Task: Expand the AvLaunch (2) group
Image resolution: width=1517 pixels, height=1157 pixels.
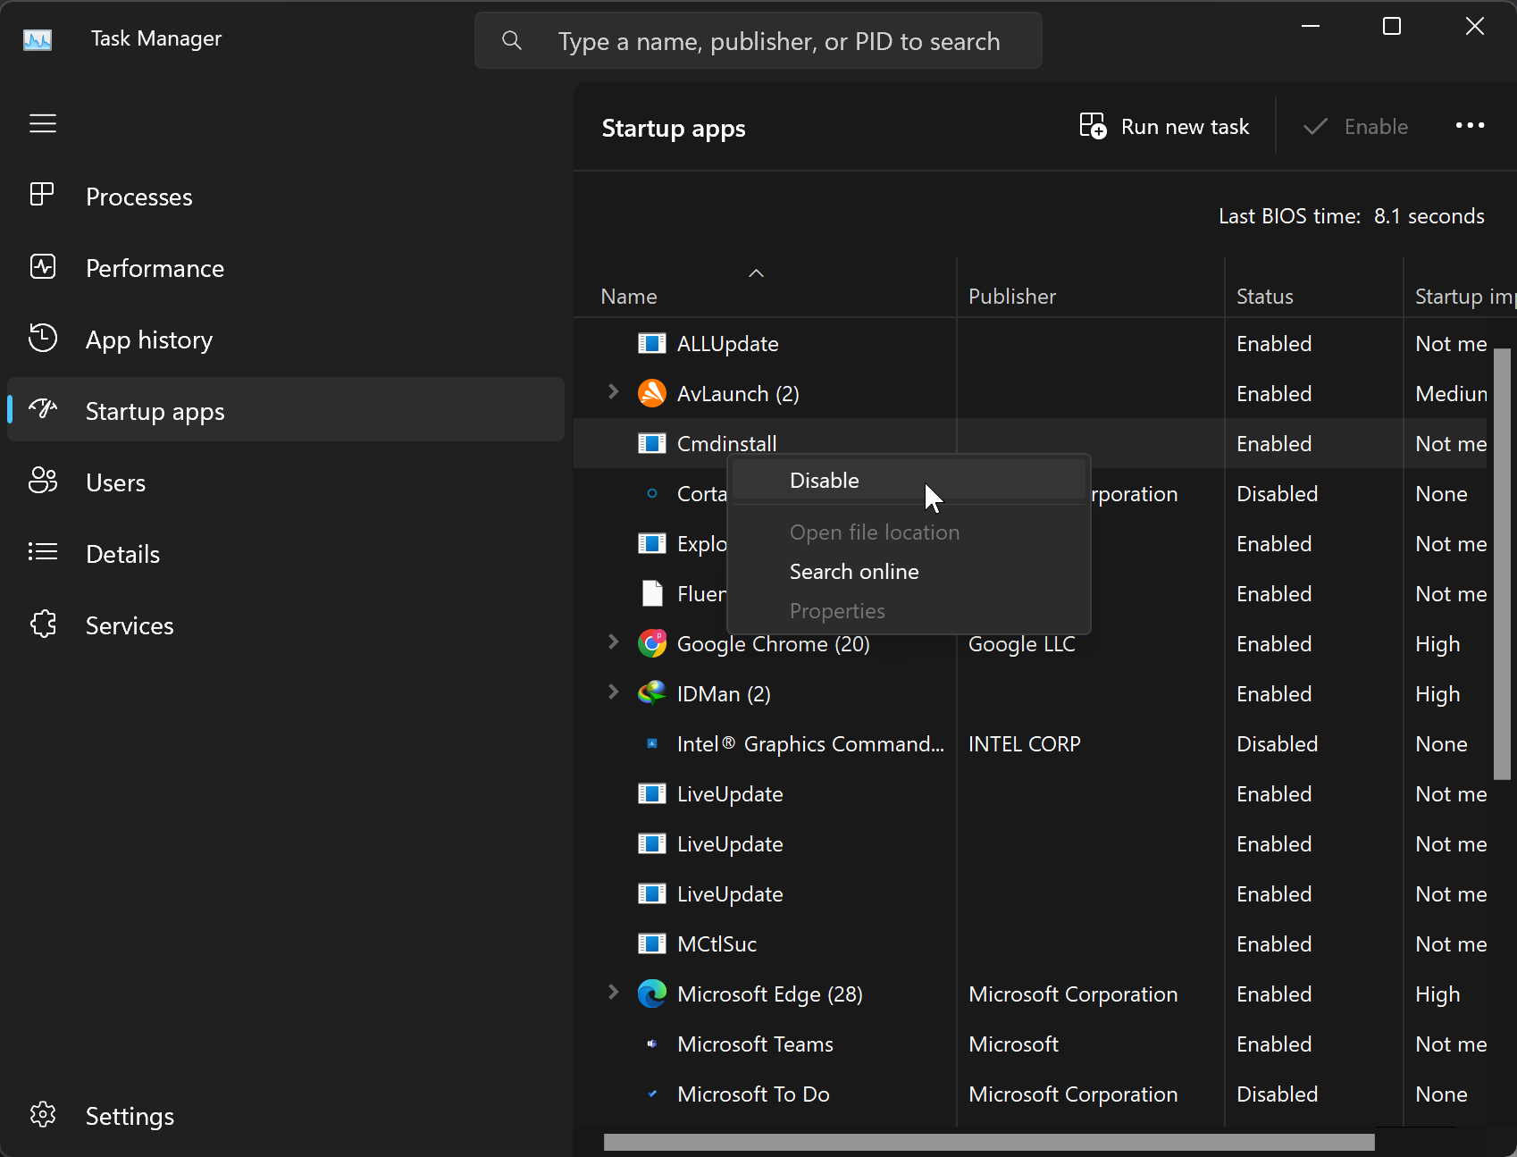Action: [613, 391]
